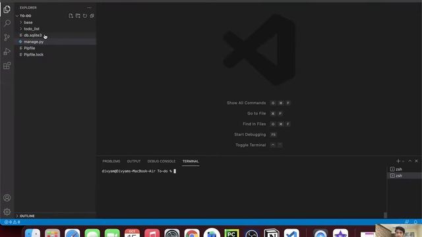Open the Accounts menu in activity bar
The width and height of the screenshot is (422, 237).
(x=7, y=197)
